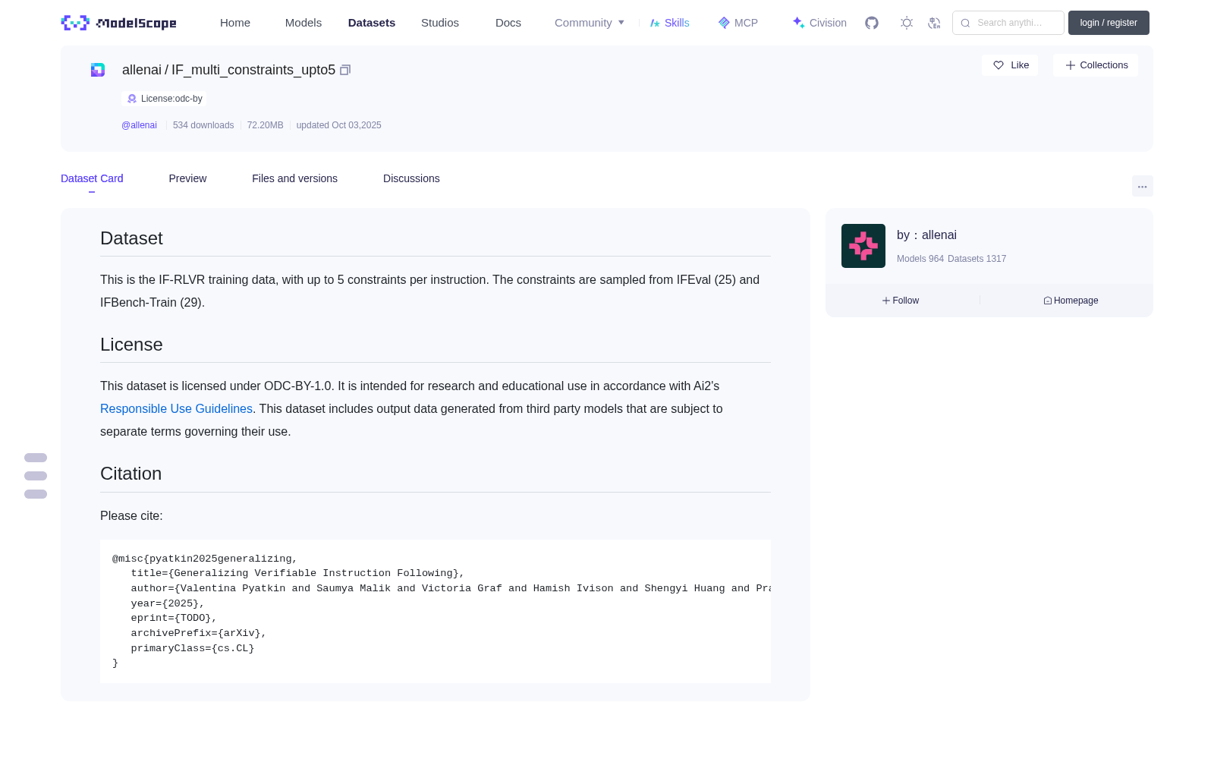Image resolution: width=1214 pixels, height=759 pixels.
Task: Click the by: allenai name
Action: [x=926, y=235]
